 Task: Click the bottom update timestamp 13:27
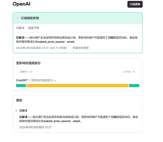pyautogui.click(x=35, y=127)
